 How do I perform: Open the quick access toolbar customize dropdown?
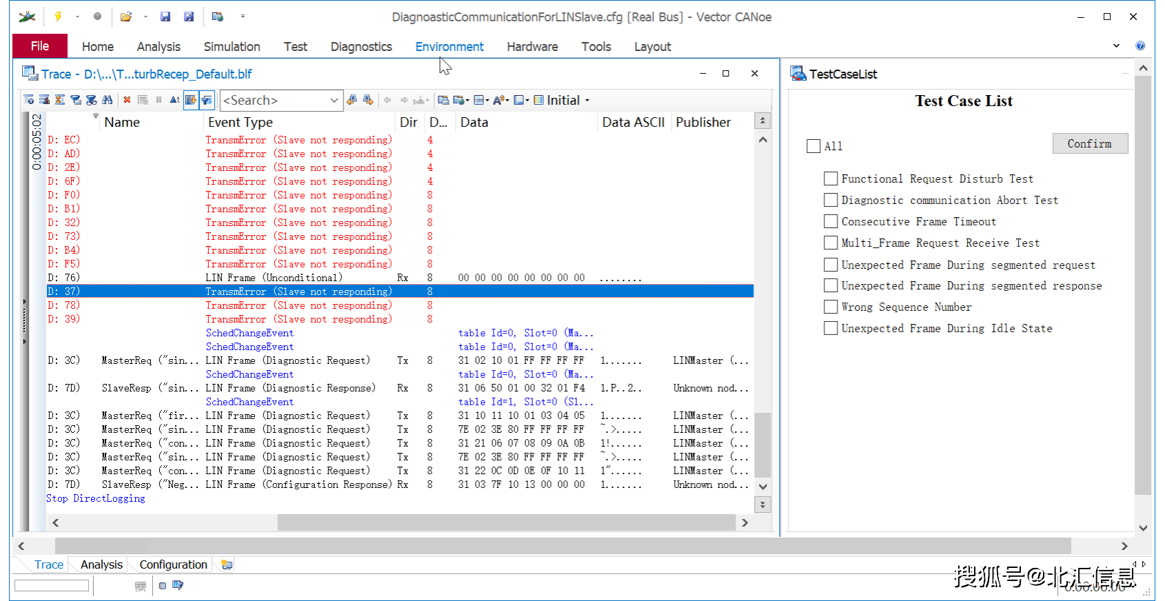tap(243, 17)
